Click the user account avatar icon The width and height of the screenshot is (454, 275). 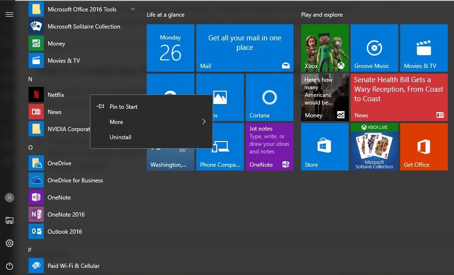point(9,198)
